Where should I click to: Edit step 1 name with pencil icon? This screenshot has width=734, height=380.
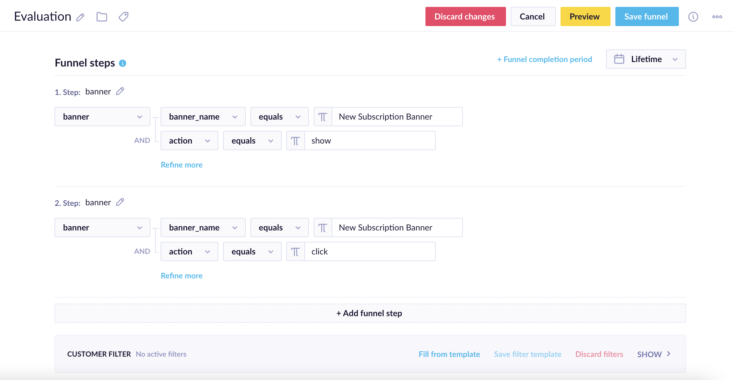click(120, 91)
